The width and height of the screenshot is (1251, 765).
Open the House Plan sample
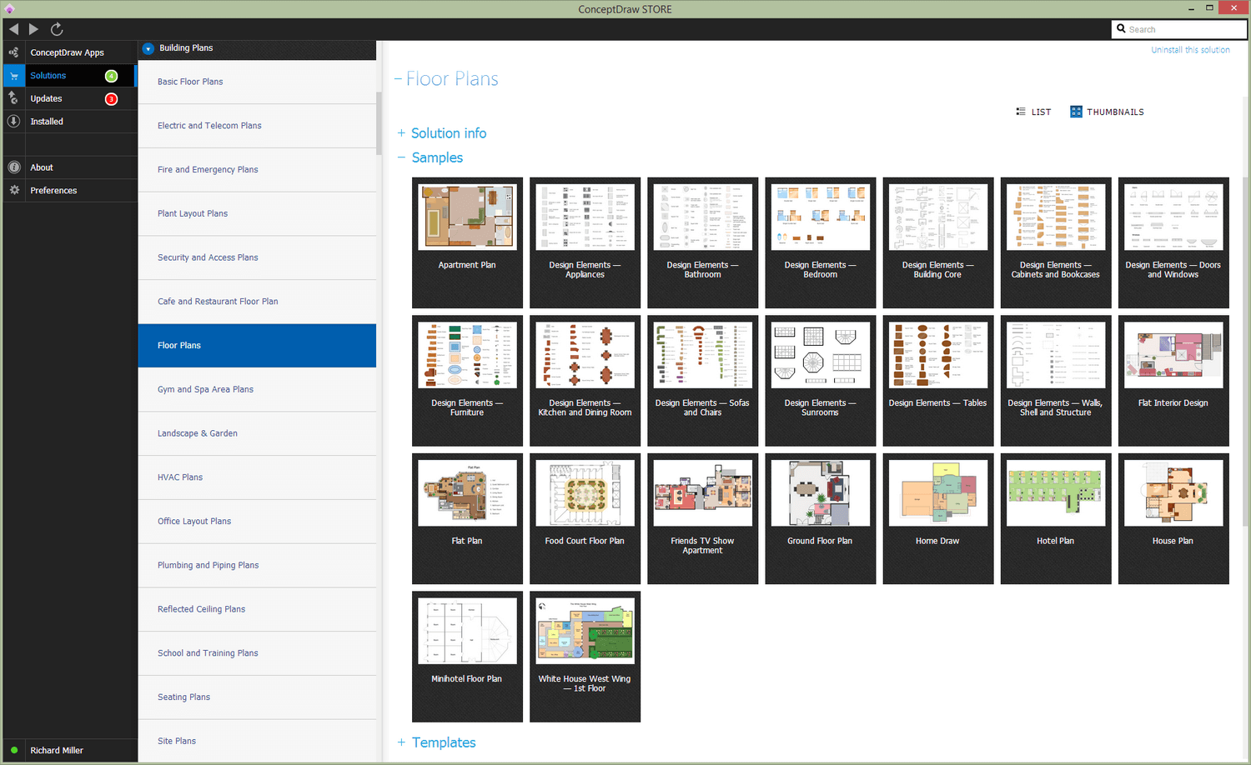(x=1173, y=518)
